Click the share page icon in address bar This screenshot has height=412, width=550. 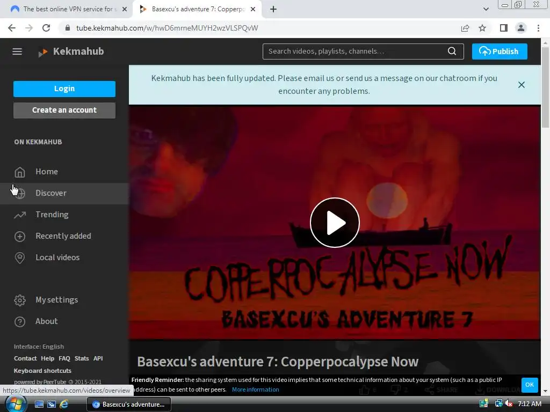[465, 28]
